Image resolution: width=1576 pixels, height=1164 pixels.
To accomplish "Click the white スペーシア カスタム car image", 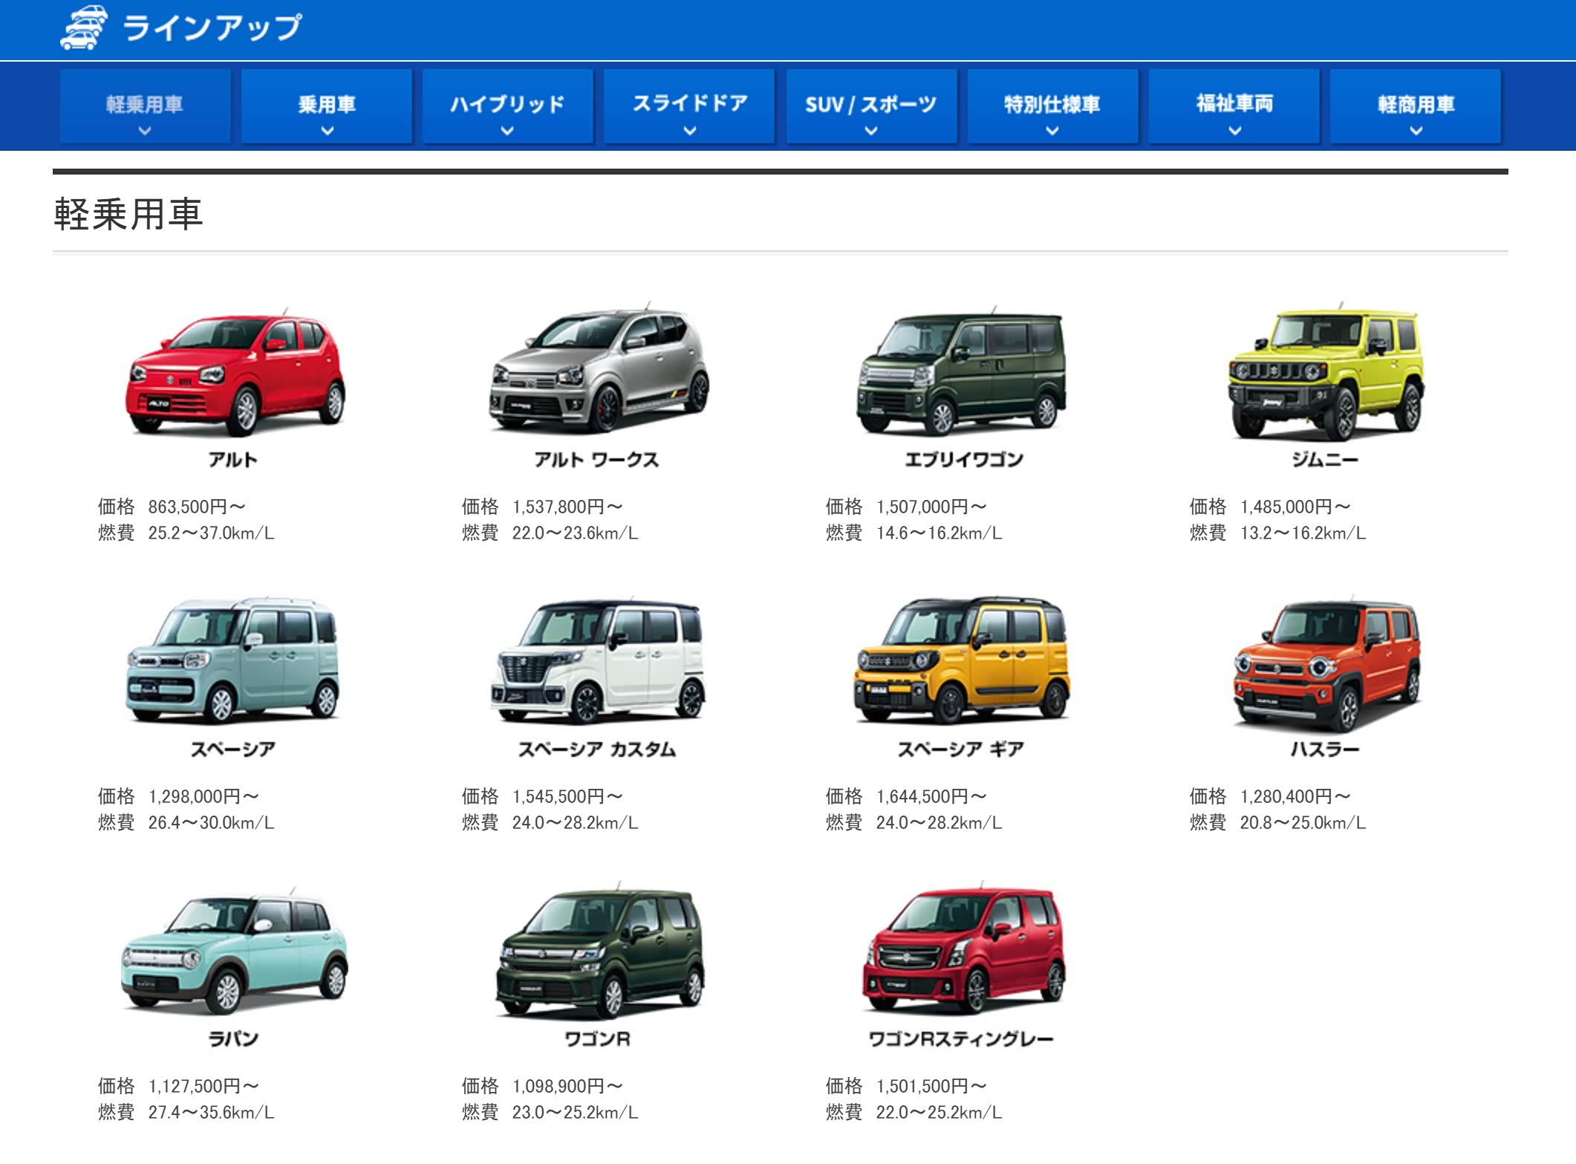I will point(599,663).
